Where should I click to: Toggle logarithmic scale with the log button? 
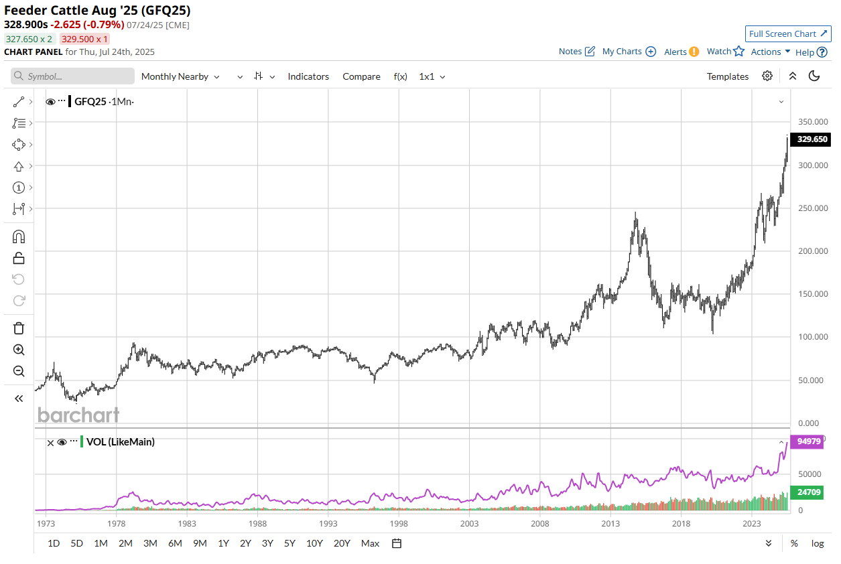pyautogui.click(x=818, y=543)
